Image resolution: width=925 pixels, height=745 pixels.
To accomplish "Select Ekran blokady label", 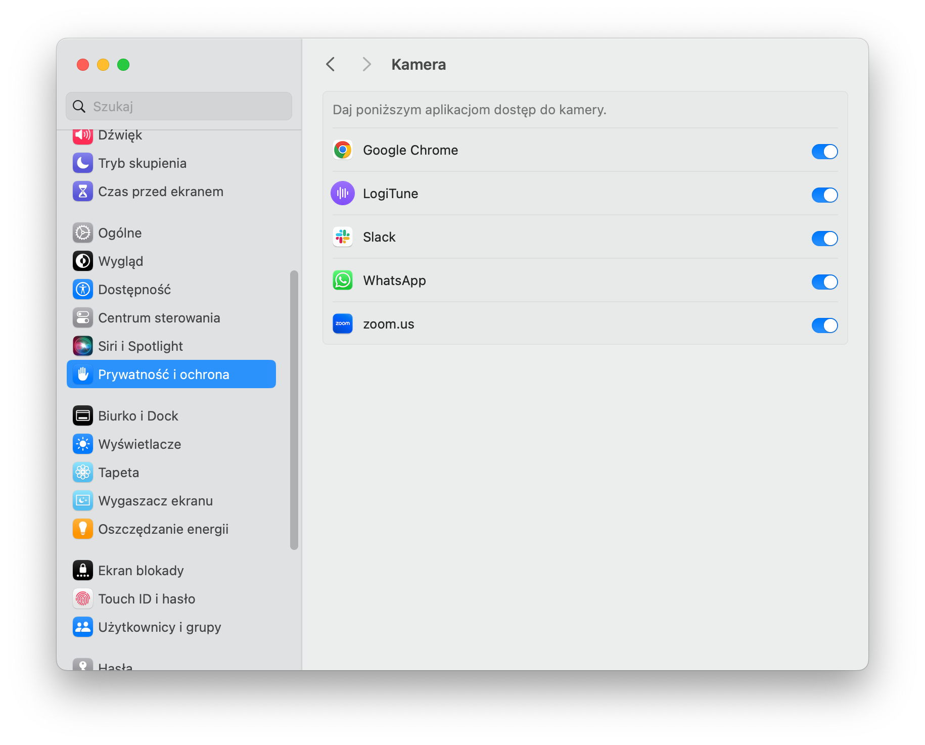I will [141, 571].
